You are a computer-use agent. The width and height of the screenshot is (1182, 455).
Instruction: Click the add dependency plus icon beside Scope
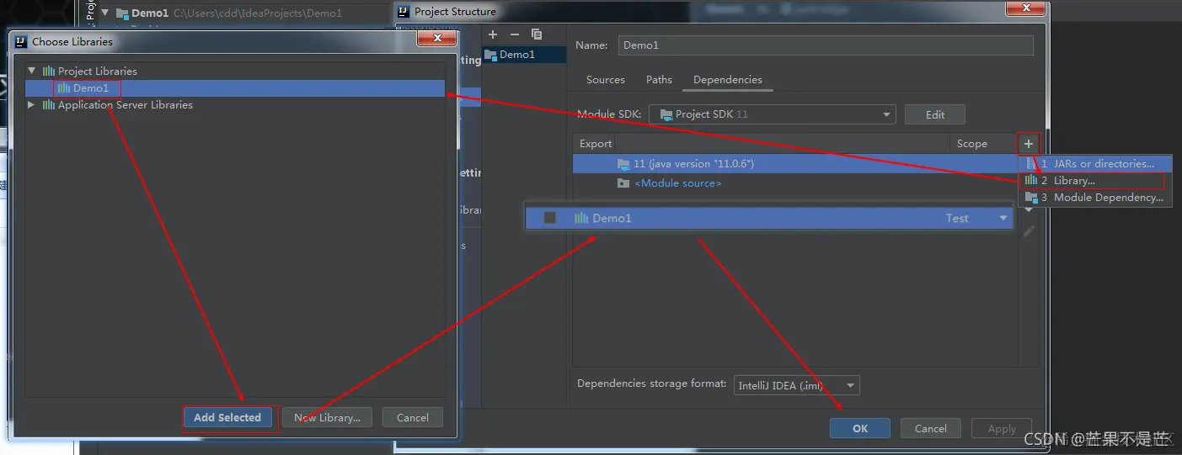point(1028,144)
